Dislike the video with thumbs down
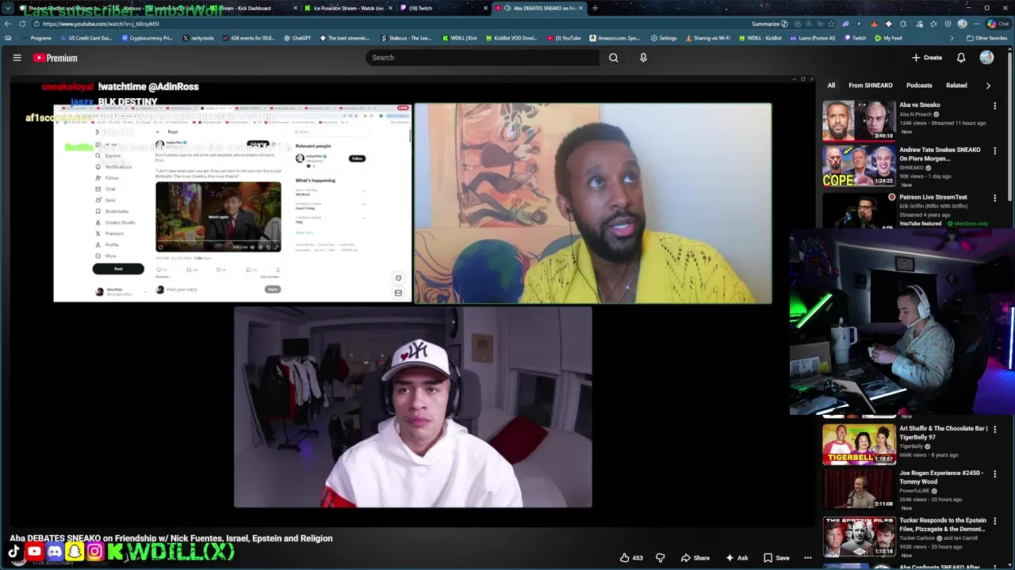1015x570 pixels. [x=660, y=558]
